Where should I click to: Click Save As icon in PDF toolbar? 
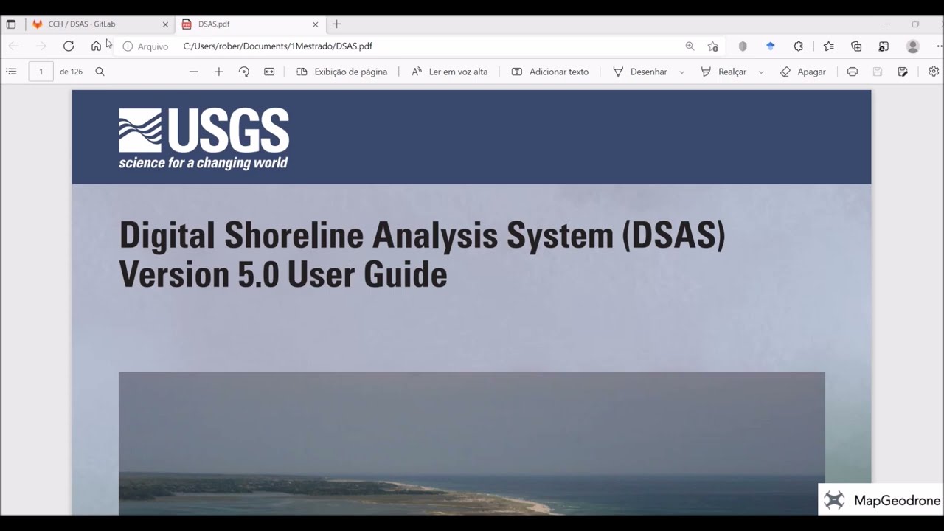[x=903, y=72]
